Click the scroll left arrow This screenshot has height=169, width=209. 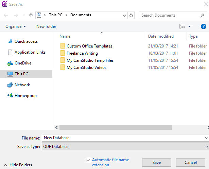56,127
